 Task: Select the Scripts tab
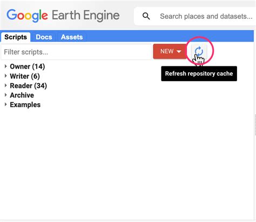(x=16, y=37)
